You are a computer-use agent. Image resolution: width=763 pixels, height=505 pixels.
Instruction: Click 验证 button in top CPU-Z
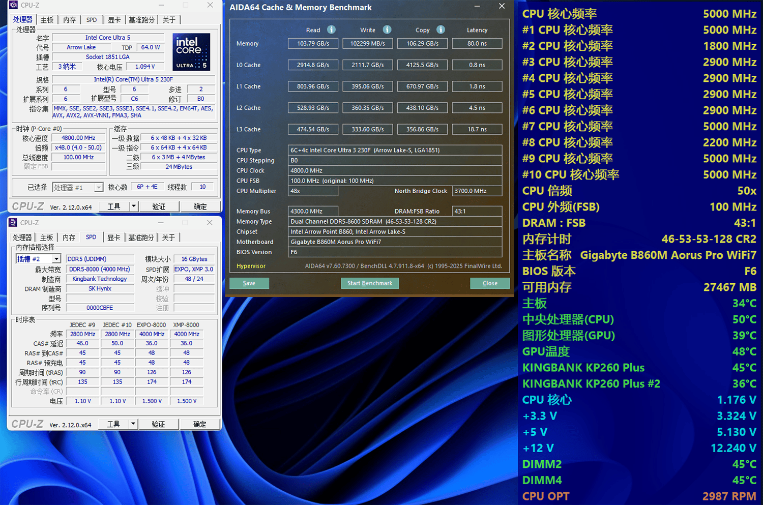159,206
